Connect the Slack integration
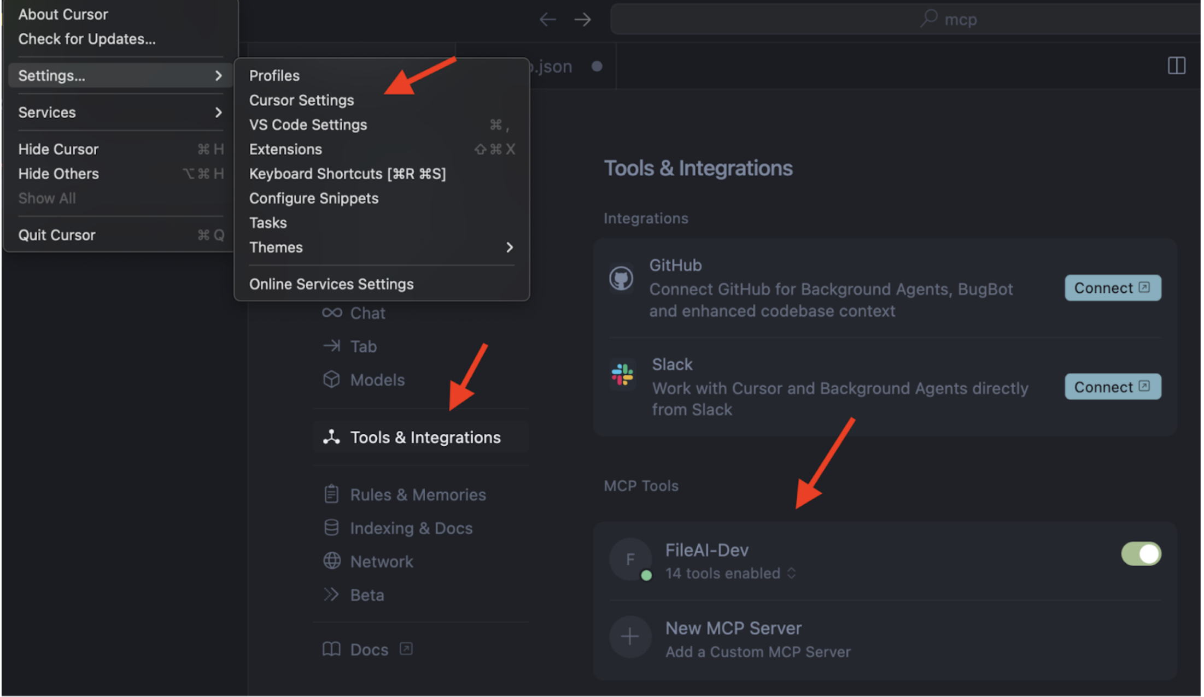The height and width of the screenshot is (697, 1204). [x=1112, y=387]
